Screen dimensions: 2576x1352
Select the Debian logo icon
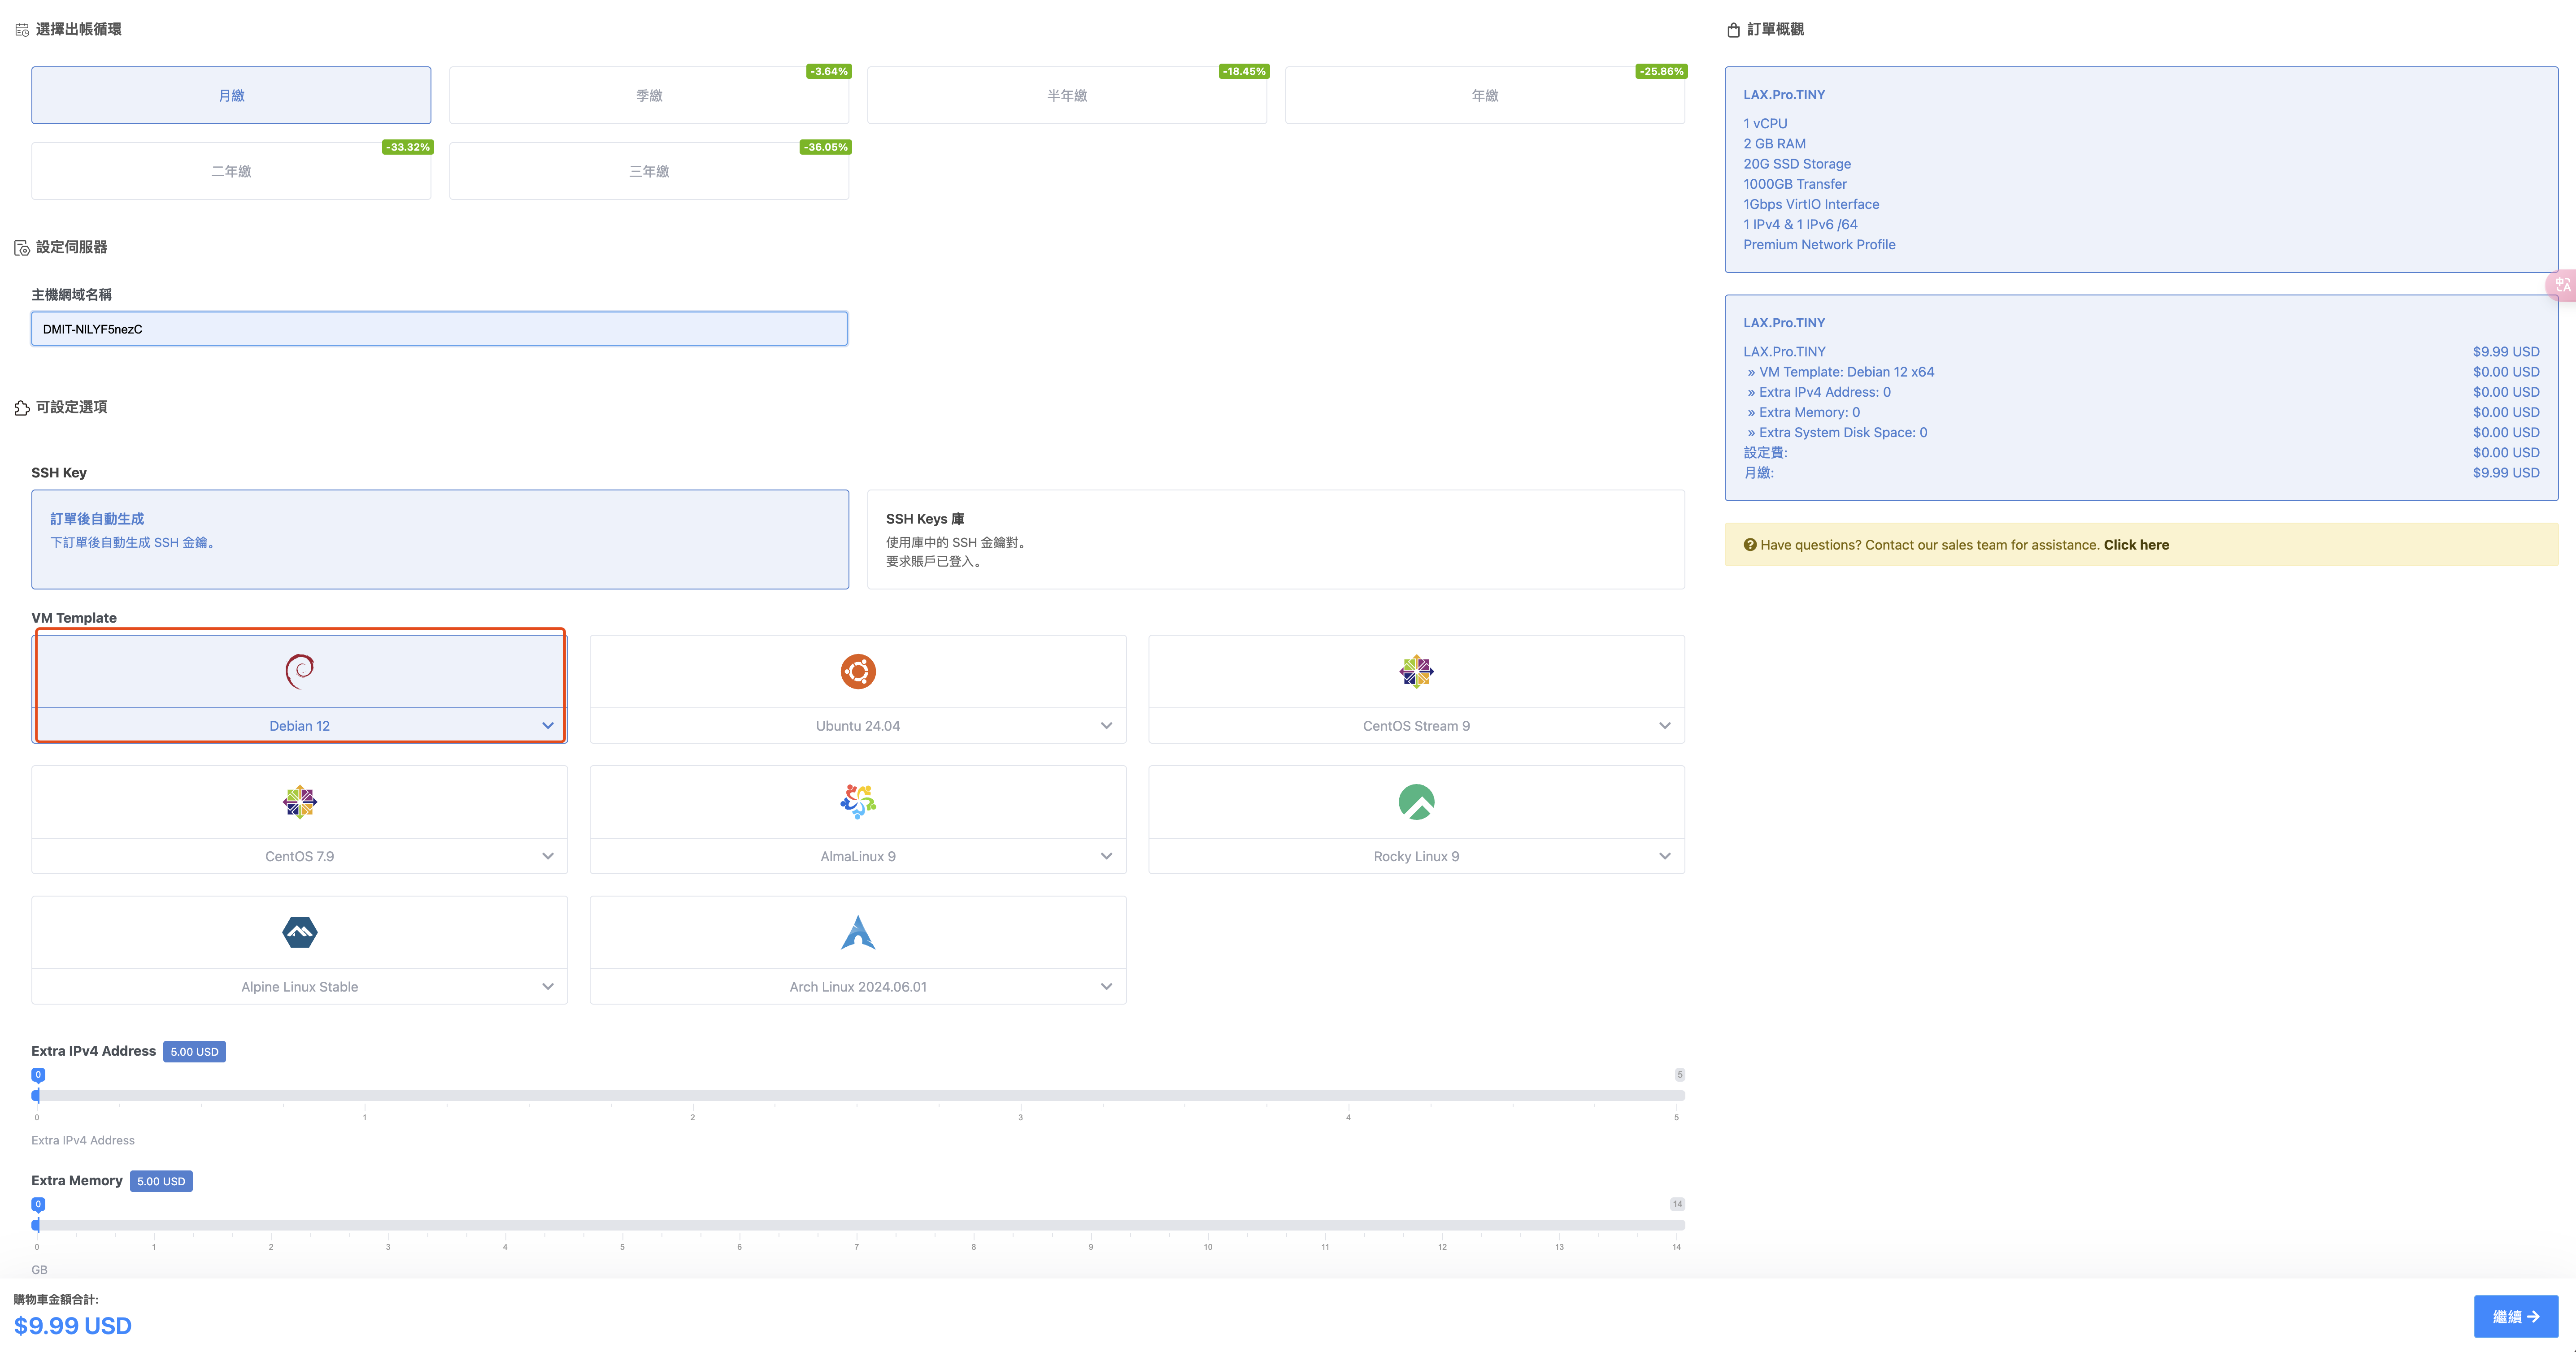coord(299,672)
